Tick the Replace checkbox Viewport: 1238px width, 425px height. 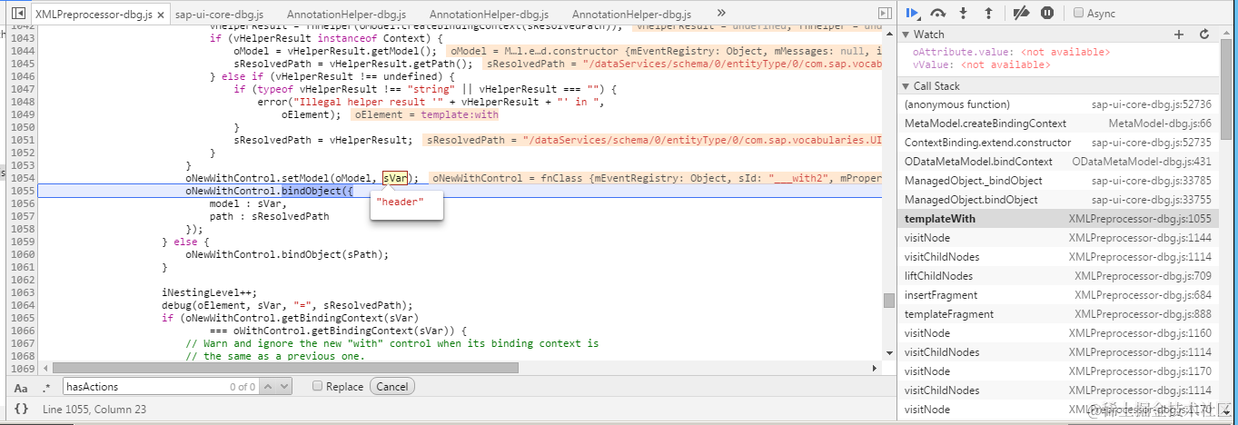(x=317, y=386)
